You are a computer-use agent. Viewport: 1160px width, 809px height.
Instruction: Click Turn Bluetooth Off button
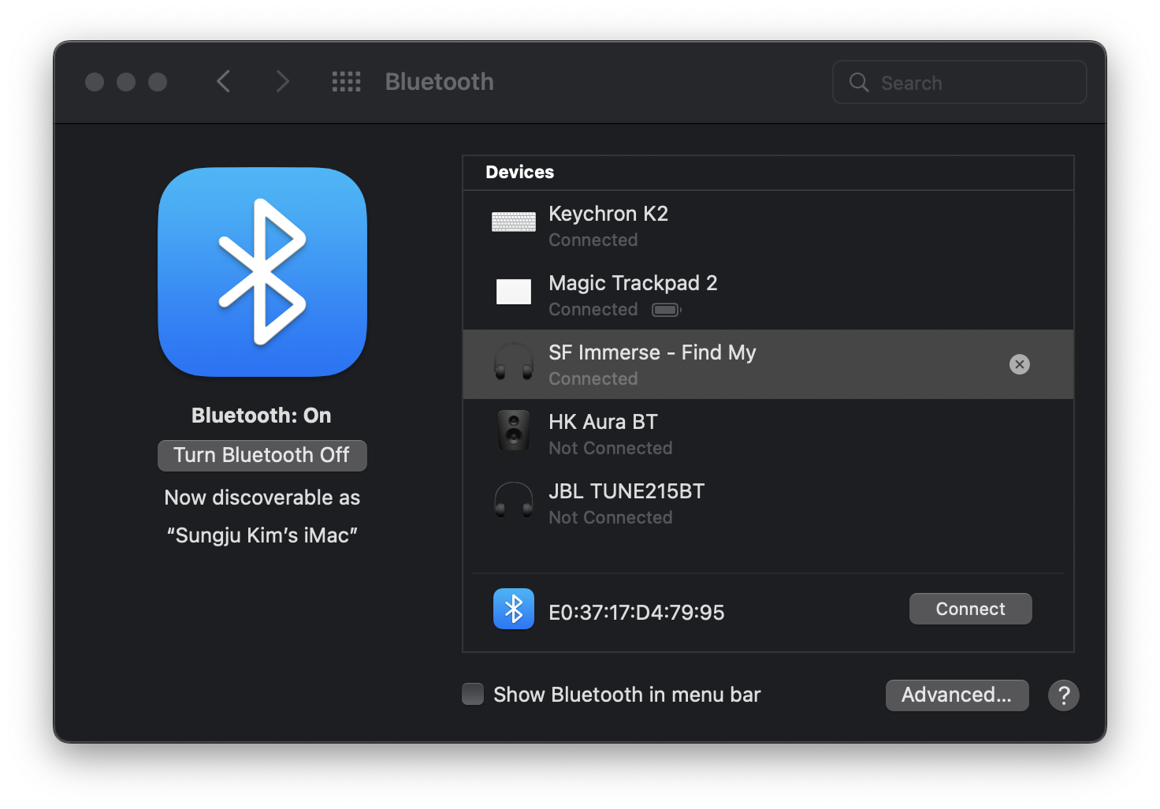(262, 456)
